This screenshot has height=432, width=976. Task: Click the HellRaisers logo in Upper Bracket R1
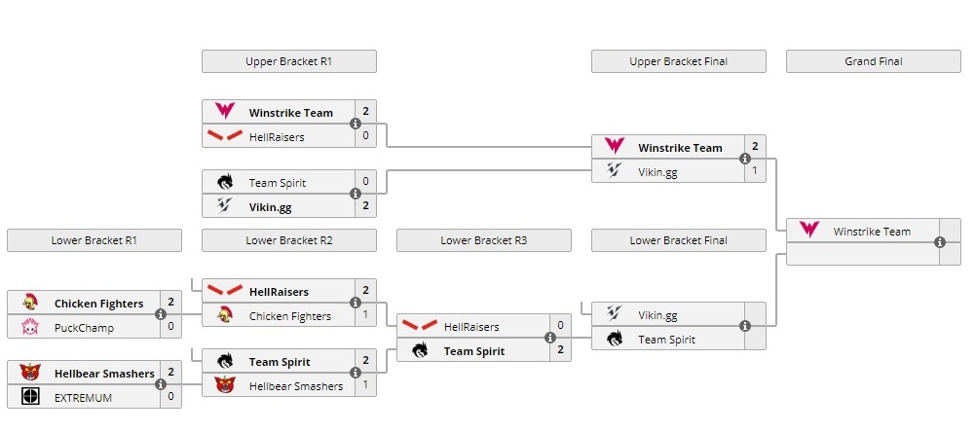coord(225,136)
